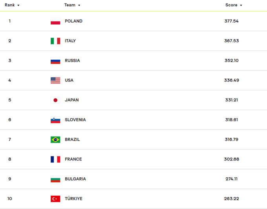Click the rank 10 row number
Screen dimensions: 267x209
click(10, 199)
